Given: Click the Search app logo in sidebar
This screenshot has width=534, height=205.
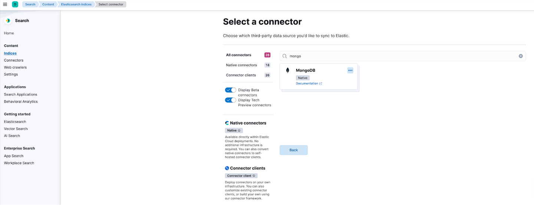Looking at the screenshot, I should pyautogui.click(x=8, y=21).
